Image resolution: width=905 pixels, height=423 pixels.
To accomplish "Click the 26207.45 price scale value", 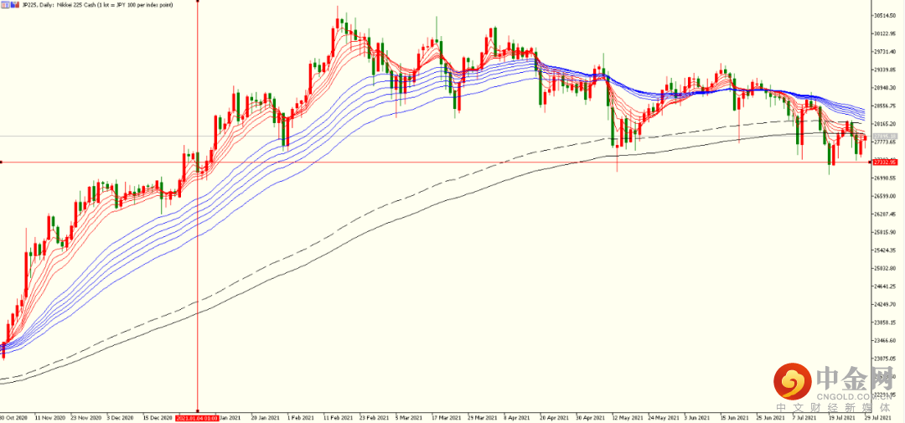I will click(x=885, y=214).
